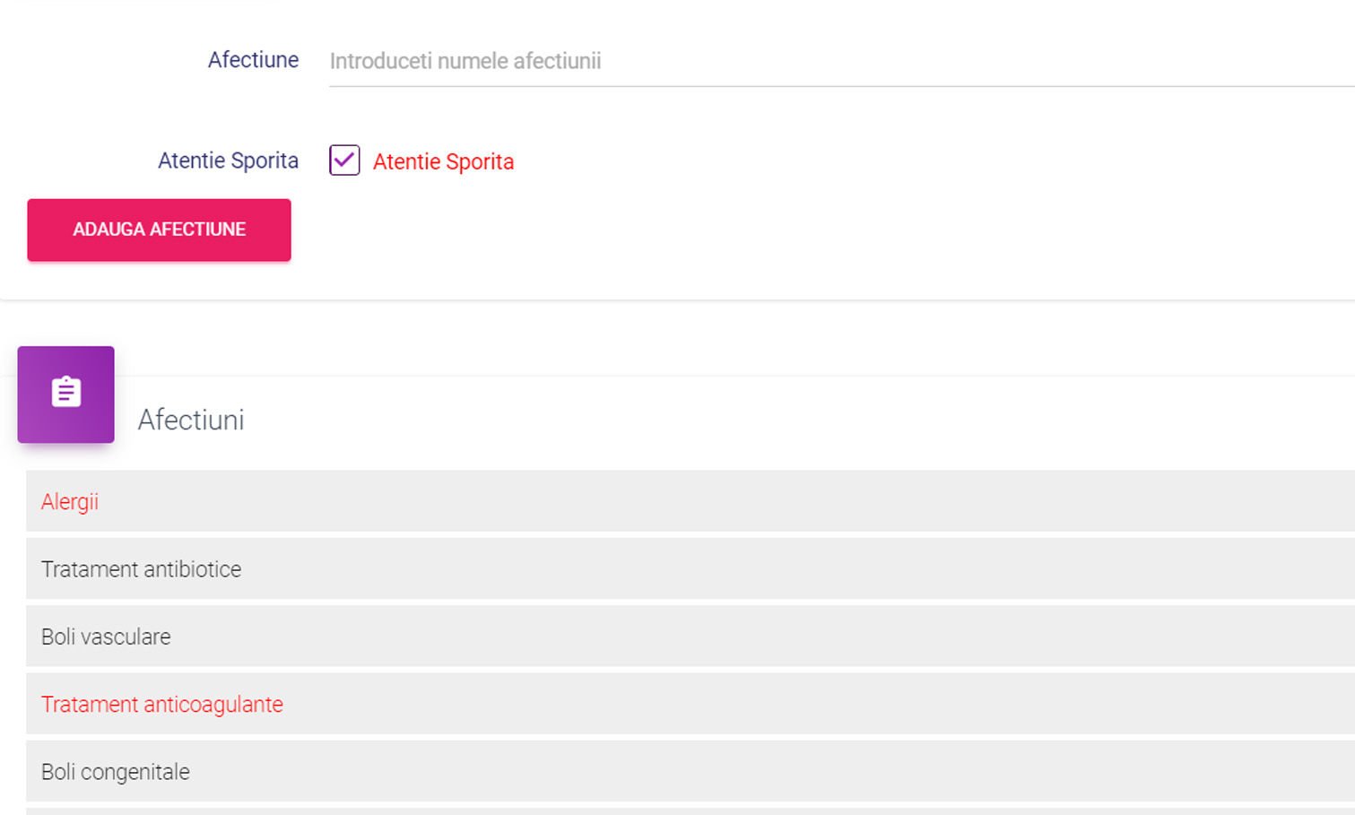The height and width of the screenshot is (815, 1355).
Task: Select the Alergii list row
Action: click(690, 501)
